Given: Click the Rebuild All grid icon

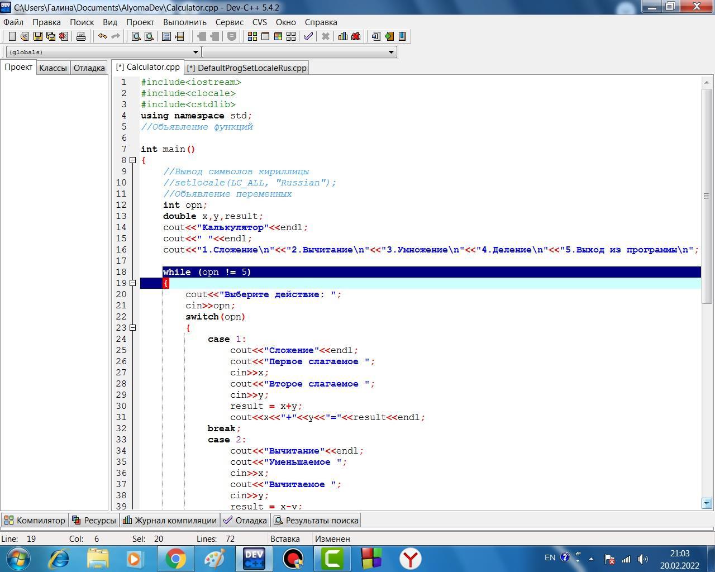Looking at the screenshot, I should (x=291, y=36).
